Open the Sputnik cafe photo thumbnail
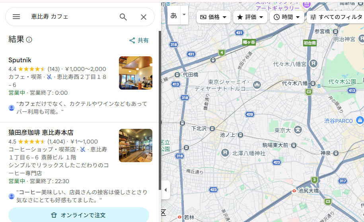This screenshot has width=364, height=222. click(x=136, y=73)
